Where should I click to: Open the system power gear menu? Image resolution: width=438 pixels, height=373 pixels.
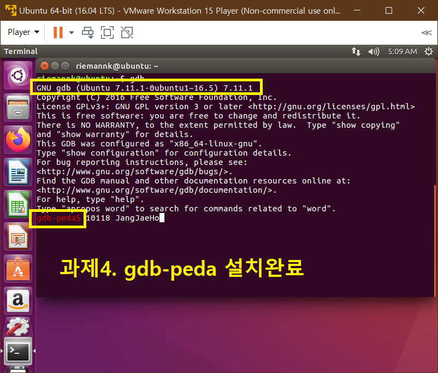(429, 51)
